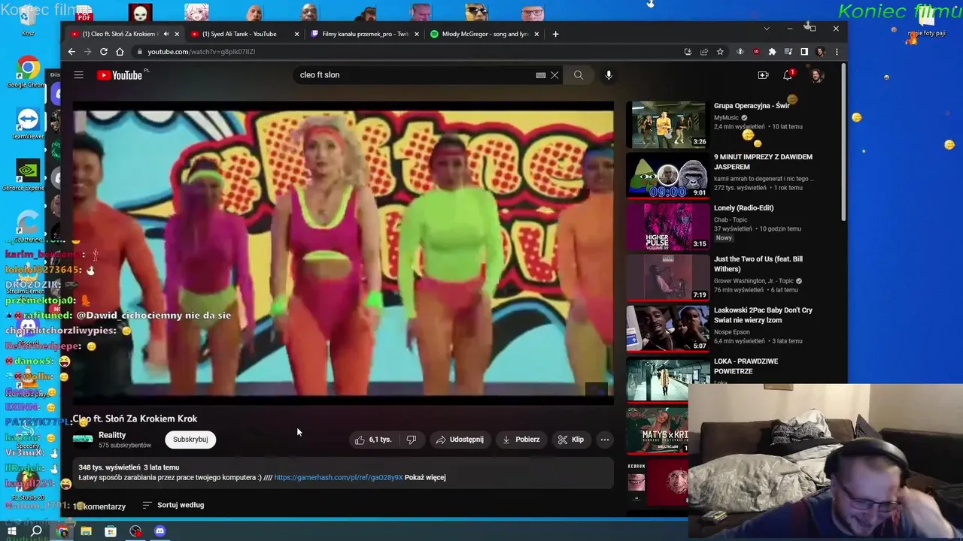Open the Windows Start menu
The image size is (963, 541).
tap(12, 531)
